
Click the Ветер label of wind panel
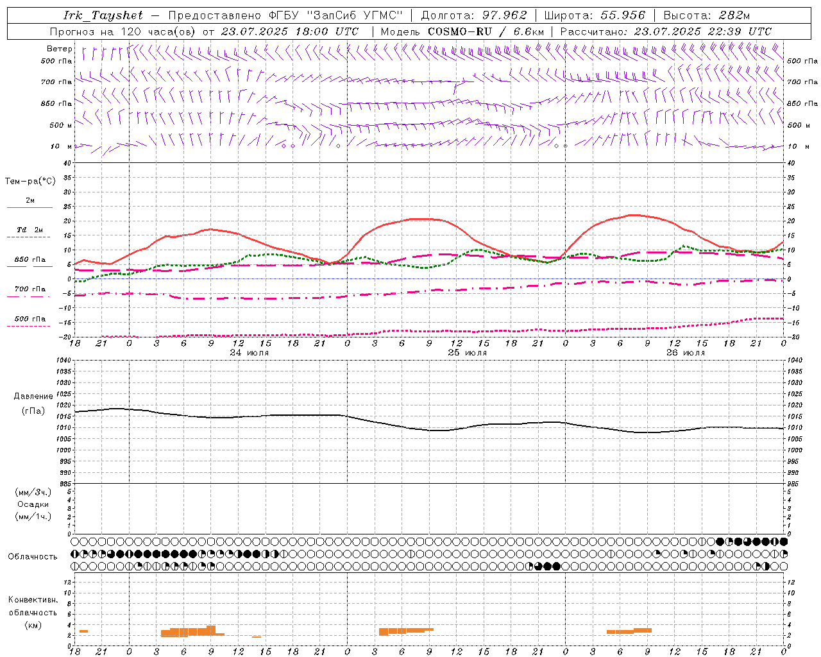60,49
